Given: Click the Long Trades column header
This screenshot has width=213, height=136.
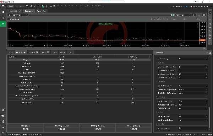Looking at the screenshot, I should click(x=97, y=57).
